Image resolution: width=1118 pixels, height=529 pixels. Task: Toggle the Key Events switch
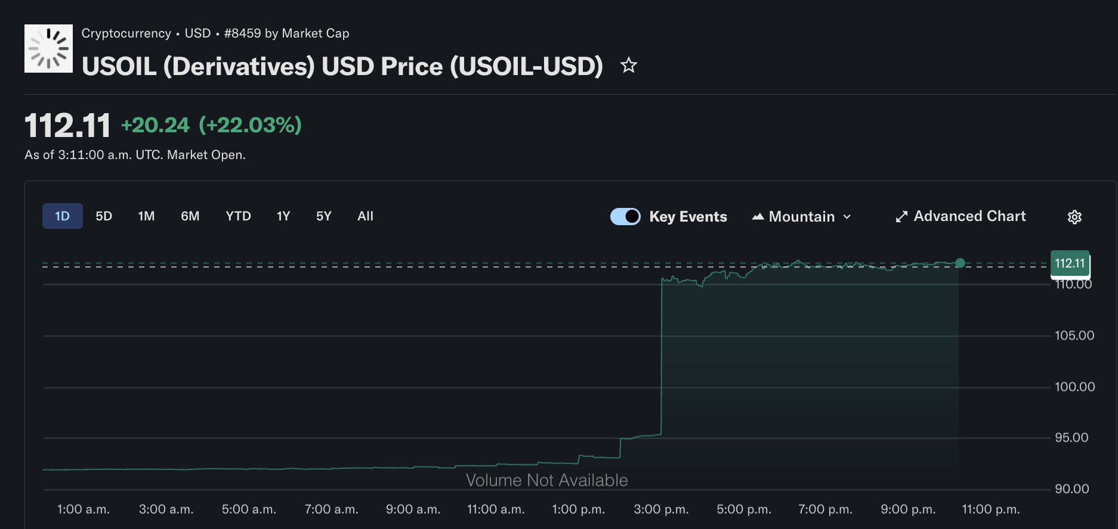[x=625, y=216]
